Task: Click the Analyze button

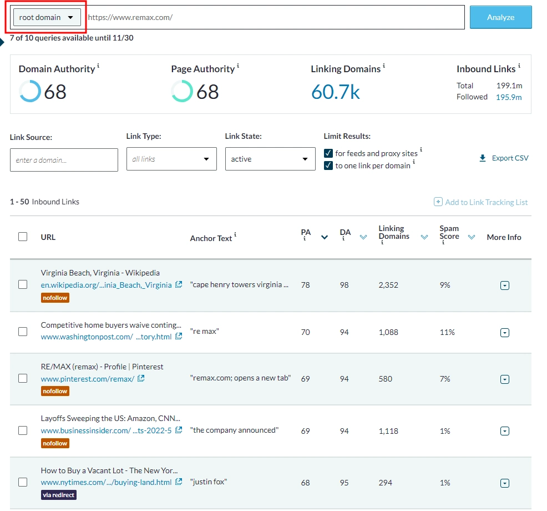Action: pos(500,17)
